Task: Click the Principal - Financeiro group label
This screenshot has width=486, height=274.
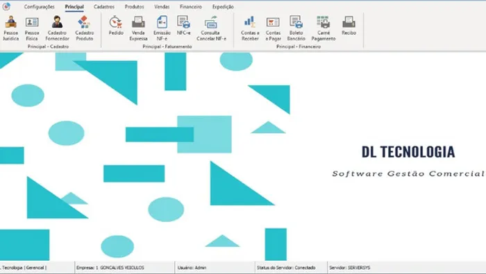Action: click(x=299, y=46)
